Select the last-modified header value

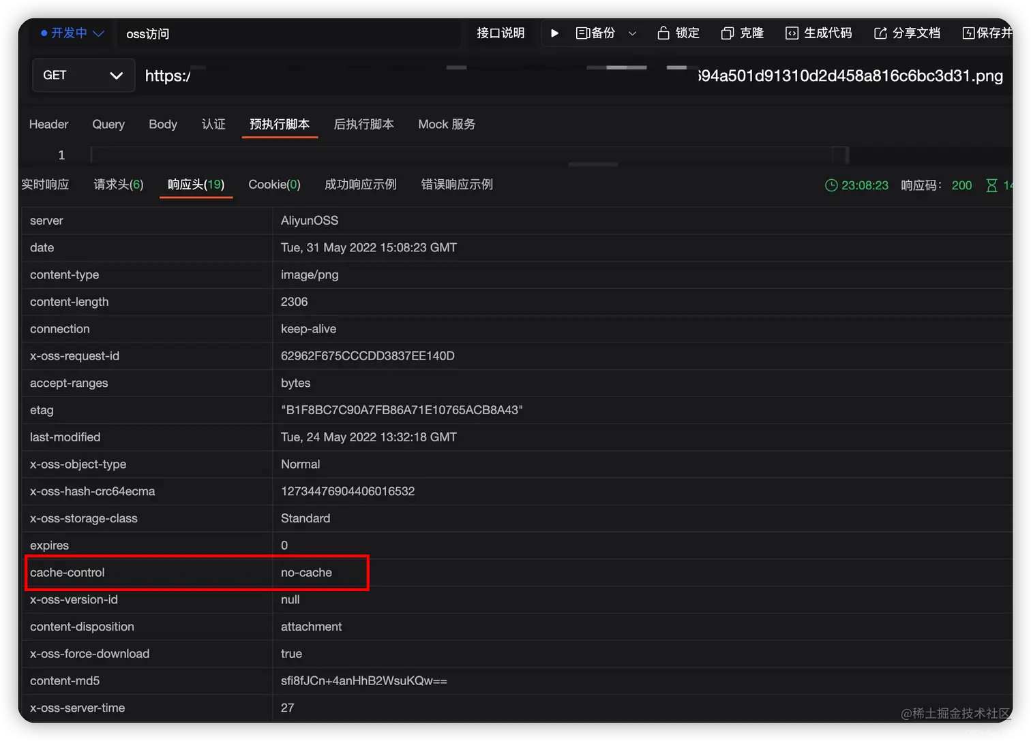pos(369,437)
